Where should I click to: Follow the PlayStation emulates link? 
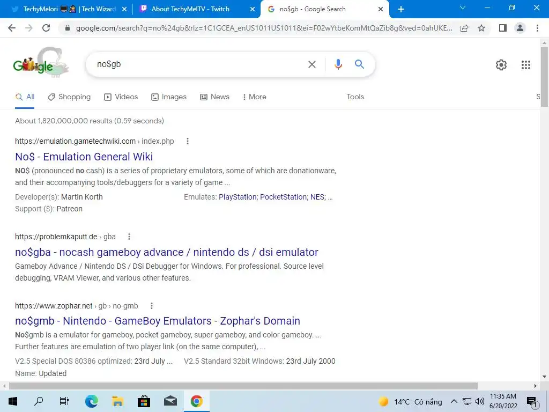(238, 197)
